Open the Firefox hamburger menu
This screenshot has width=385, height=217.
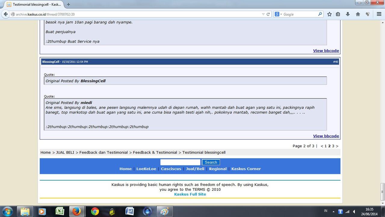point(379,14)
